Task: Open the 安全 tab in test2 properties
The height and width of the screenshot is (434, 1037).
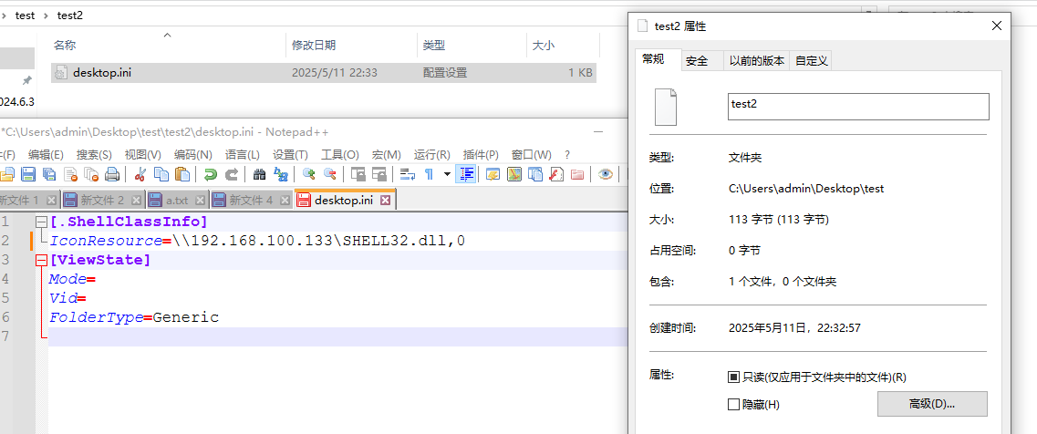Action: [697, 61]
